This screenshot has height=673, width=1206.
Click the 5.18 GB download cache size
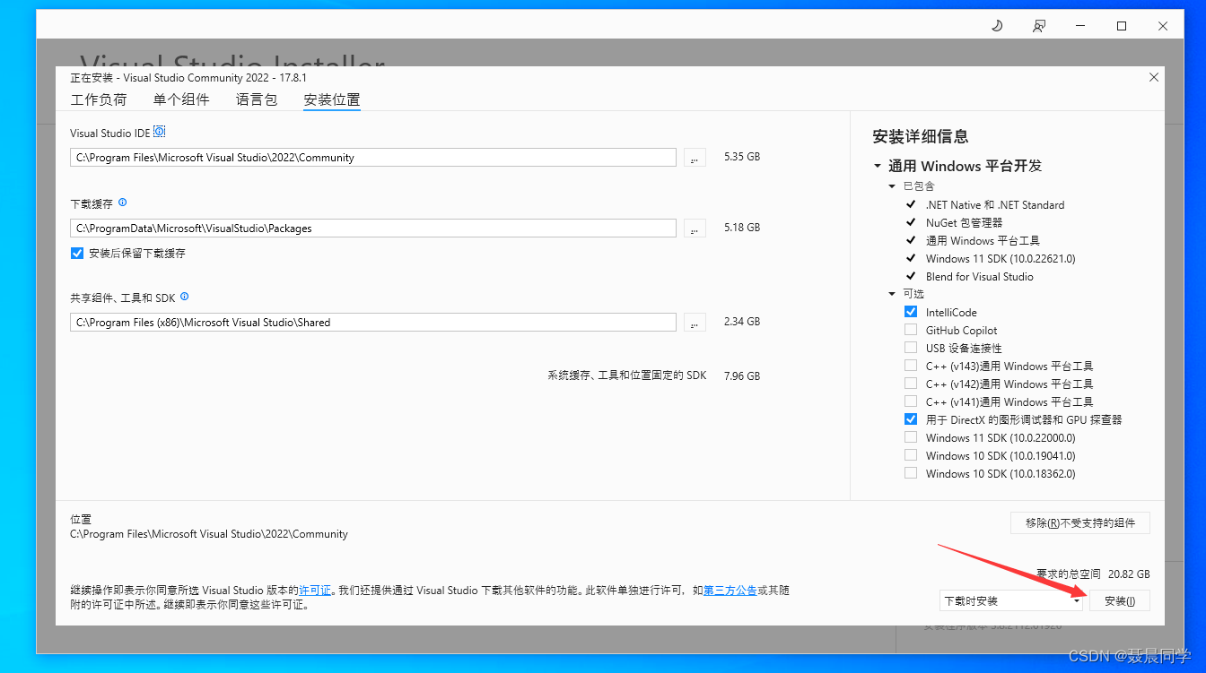coord(742,228)
